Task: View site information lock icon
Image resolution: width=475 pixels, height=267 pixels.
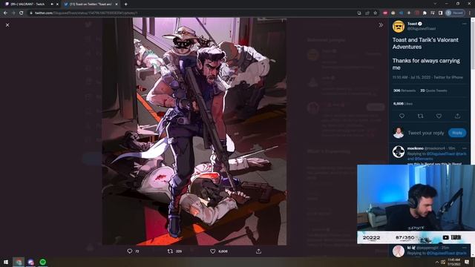Action: (31, 13)
